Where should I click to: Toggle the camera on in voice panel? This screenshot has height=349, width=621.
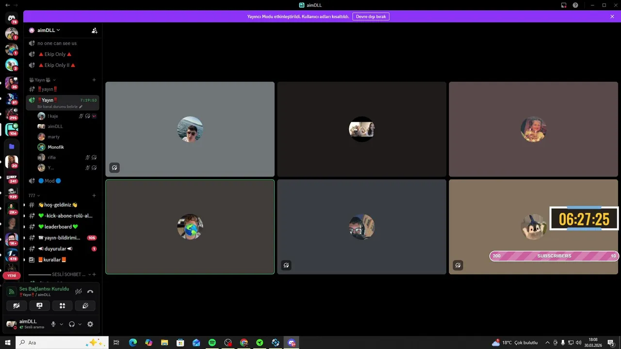point(16,306)
